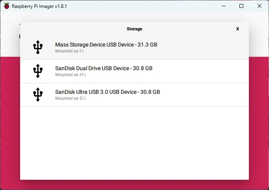The image size is (269, 190).
Task: Click the red background outside the Storage dialog
Action: coord(10,118)
